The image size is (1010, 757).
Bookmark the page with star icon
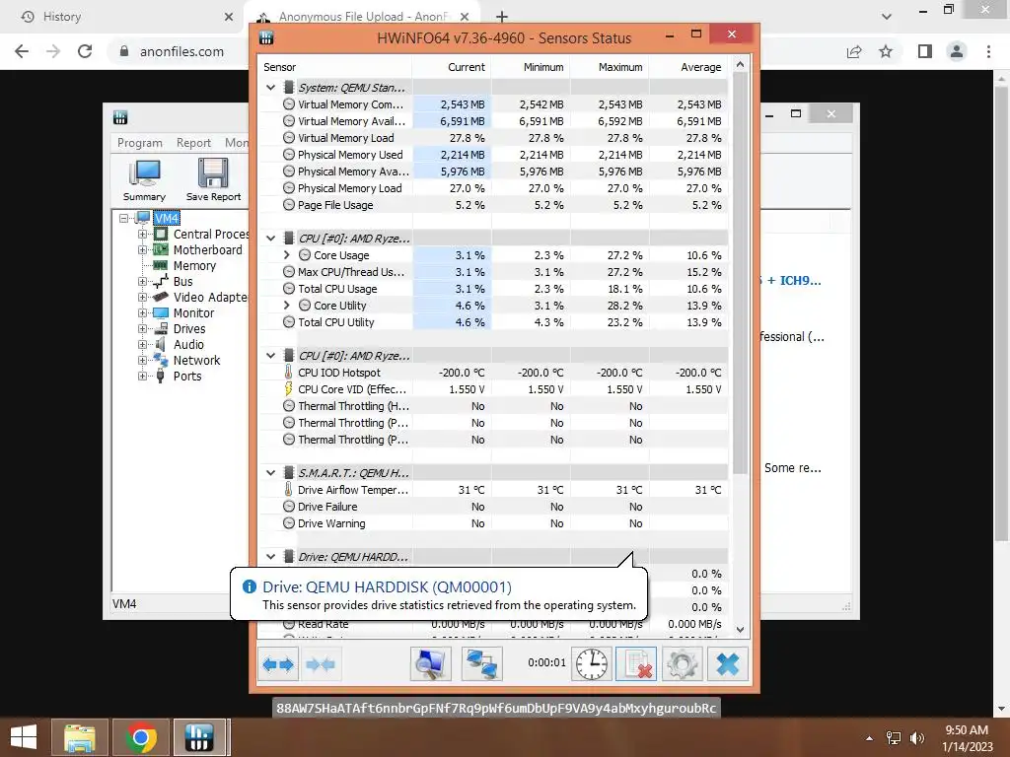pos(886,51)
